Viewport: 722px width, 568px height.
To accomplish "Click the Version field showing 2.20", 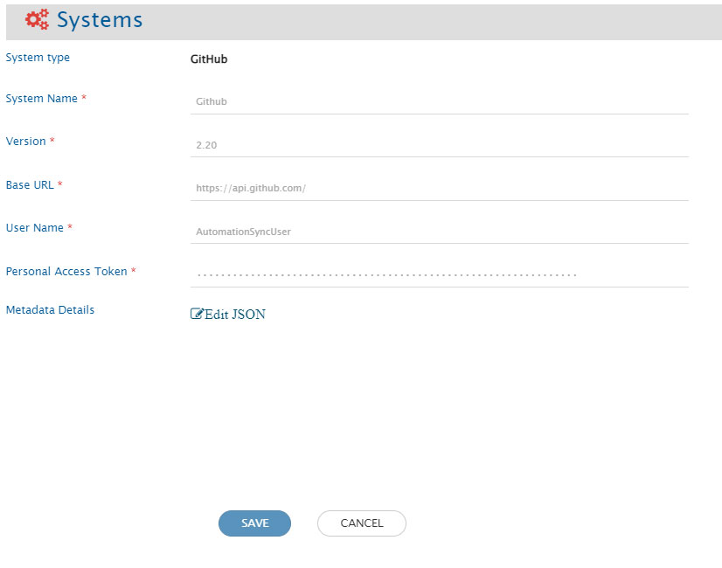I will pos(439,145).
